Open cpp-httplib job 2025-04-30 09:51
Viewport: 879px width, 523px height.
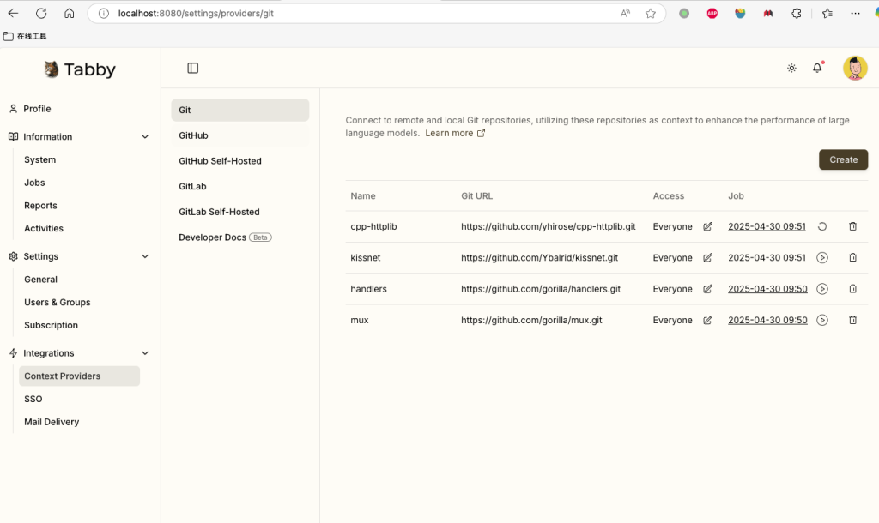tap(767, 227)
